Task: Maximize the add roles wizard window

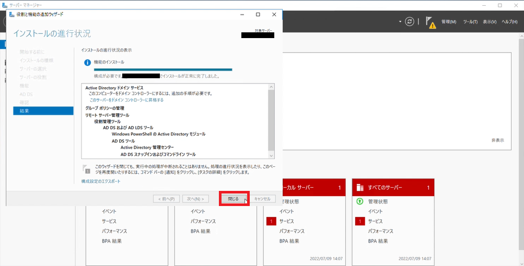Action: (258, 15)
